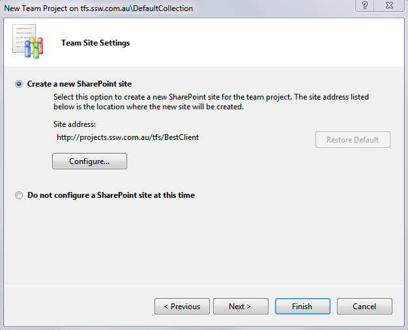408x330 pixels.
Task: Click the 'Do not configure a SharePoint site' label text
Action: 111,195
